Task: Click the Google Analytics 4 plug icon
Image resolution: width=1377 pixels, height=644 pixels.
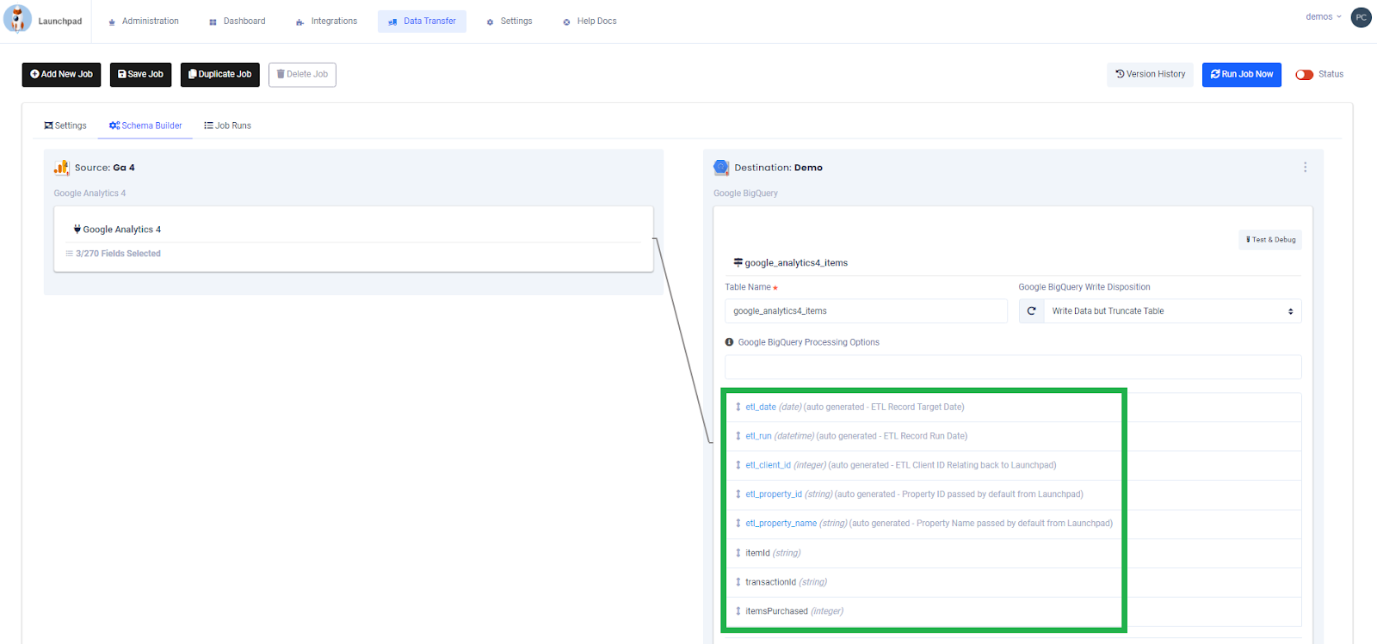Action: click(77, 230)
